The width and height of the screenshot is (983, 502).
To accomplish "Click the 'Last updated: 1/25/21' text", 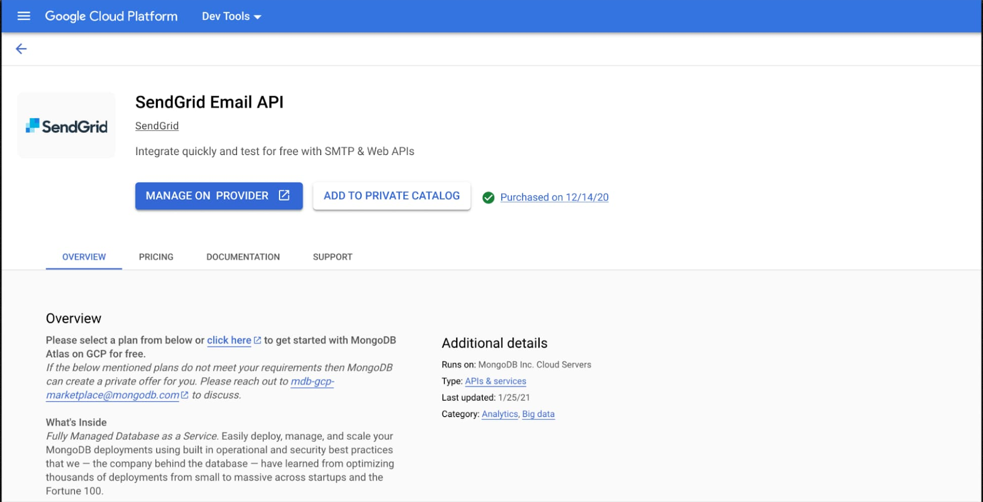I will pyautogui.click(x=486, y=398).
